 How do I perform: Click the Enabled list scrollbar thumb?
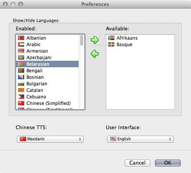[x=82, y=40]
